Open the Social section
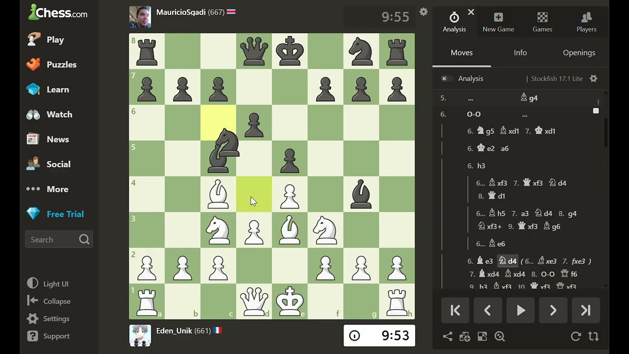 click(48, 164)
